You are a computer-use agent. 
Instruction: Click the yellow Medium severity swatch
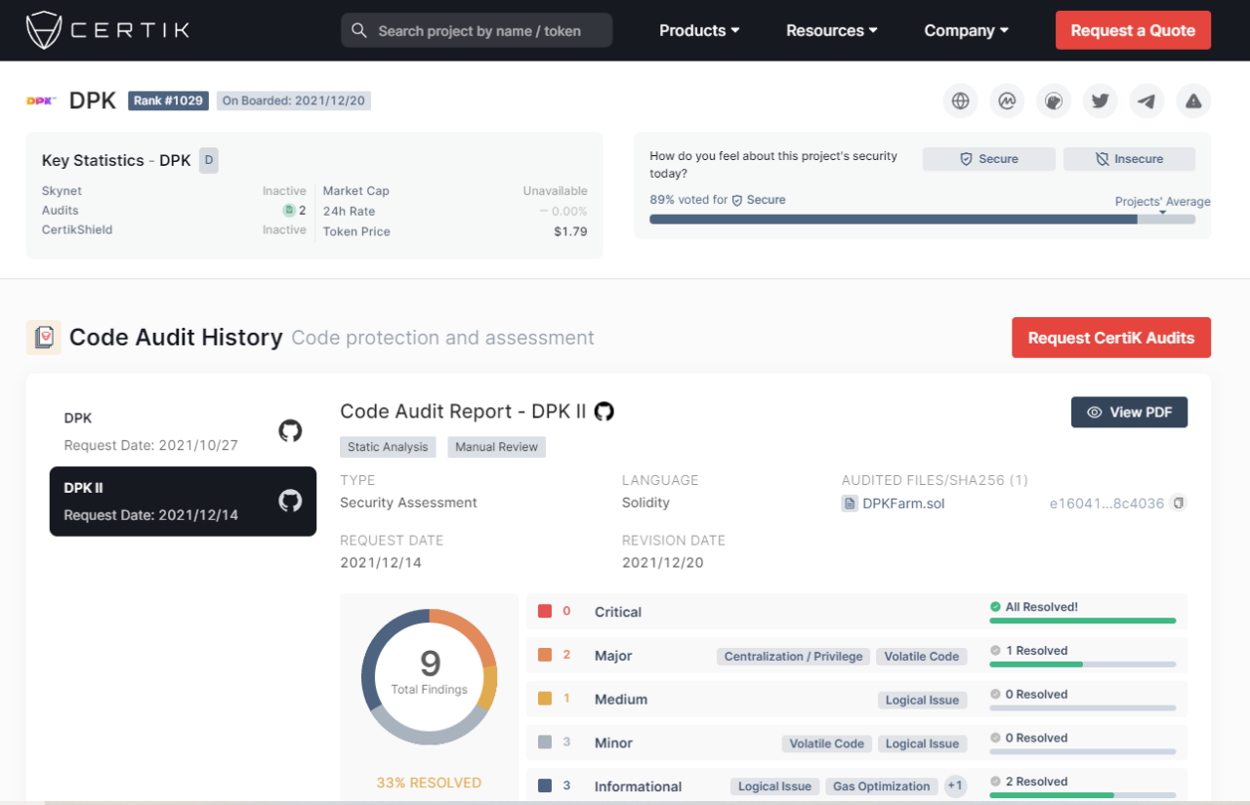pyautogui.click(x=545, y=699)
